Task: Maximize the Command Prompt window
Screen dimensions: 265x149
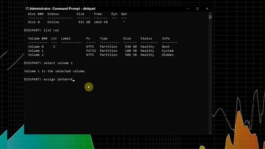Action: [x=198, y=9]
